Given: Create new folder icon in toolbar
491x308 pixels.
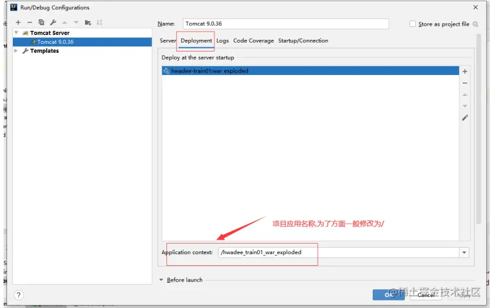Looking at the screenshot, I should 88,22.
